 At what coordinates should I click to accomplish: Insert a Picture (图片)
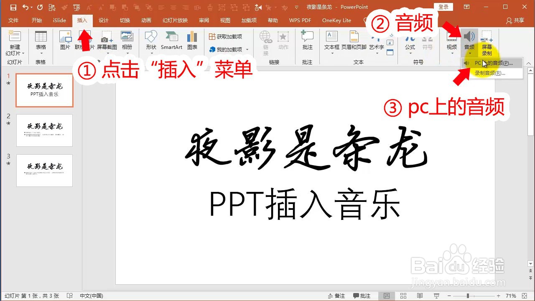[x=65, y=41]
